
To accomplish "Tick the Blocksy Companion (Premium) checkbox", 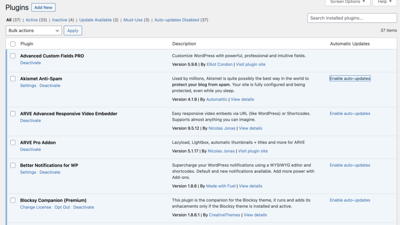I will coord(13,200).
